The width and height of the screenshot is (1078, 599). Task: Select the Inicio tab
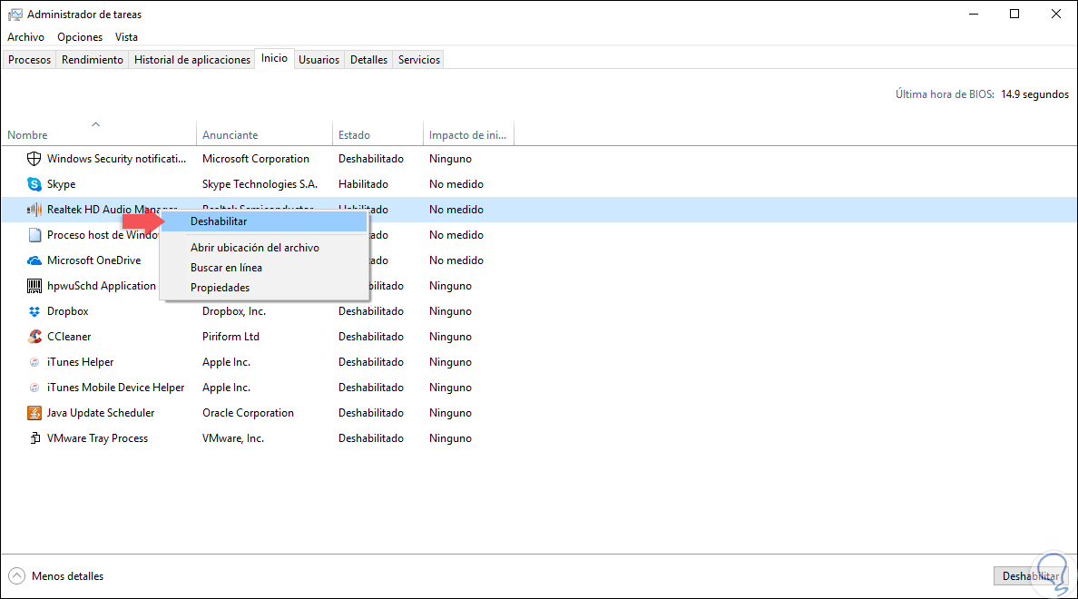[x=274, y=58]
